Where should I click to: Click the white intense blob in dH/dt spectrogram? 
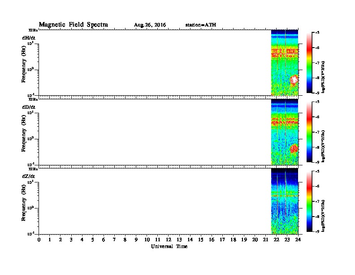[294, 80]
